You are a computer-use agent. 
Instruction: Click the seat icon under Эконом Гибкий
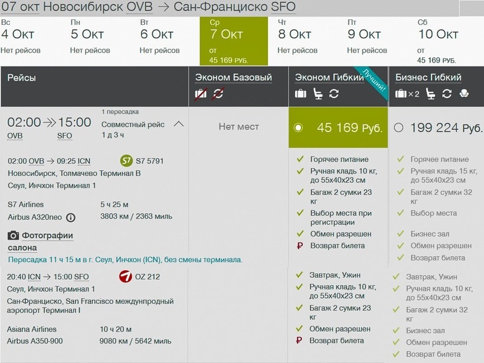(x=318, y=93)
